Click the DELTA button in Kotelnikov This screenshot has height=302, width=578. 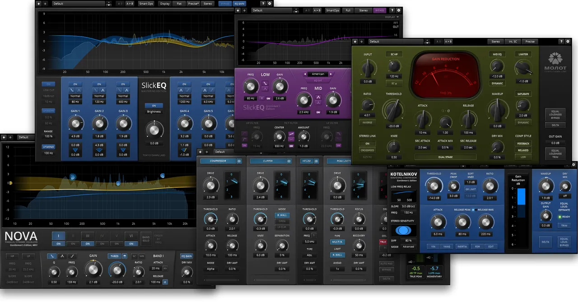tap(545, 242)
